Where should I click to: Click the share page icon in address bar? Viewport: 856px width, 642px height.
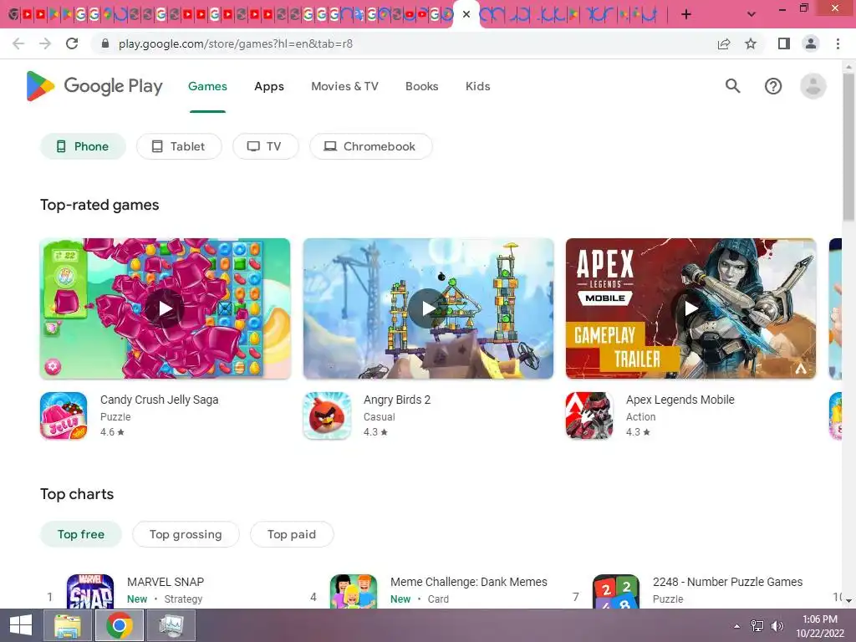pos(724,43)
